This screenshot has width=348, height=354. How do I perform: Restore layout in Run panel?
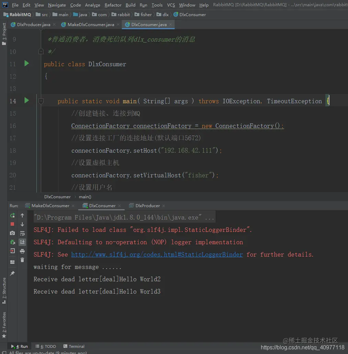tap(12, 262)
